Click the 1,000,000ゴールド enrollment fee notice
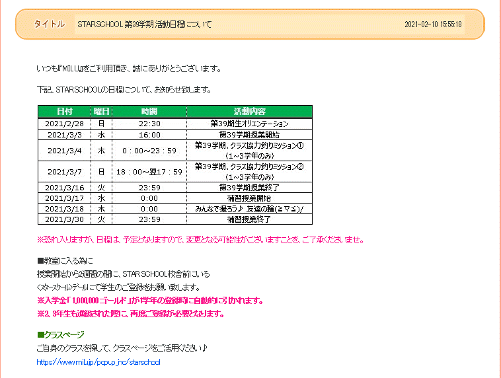Viewport: 501px width, 378px height. pyautogui.click(x=149, y=300)
